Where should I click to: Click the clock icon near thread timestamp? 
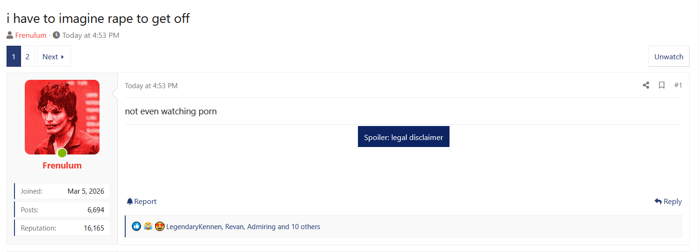[57, 35]
